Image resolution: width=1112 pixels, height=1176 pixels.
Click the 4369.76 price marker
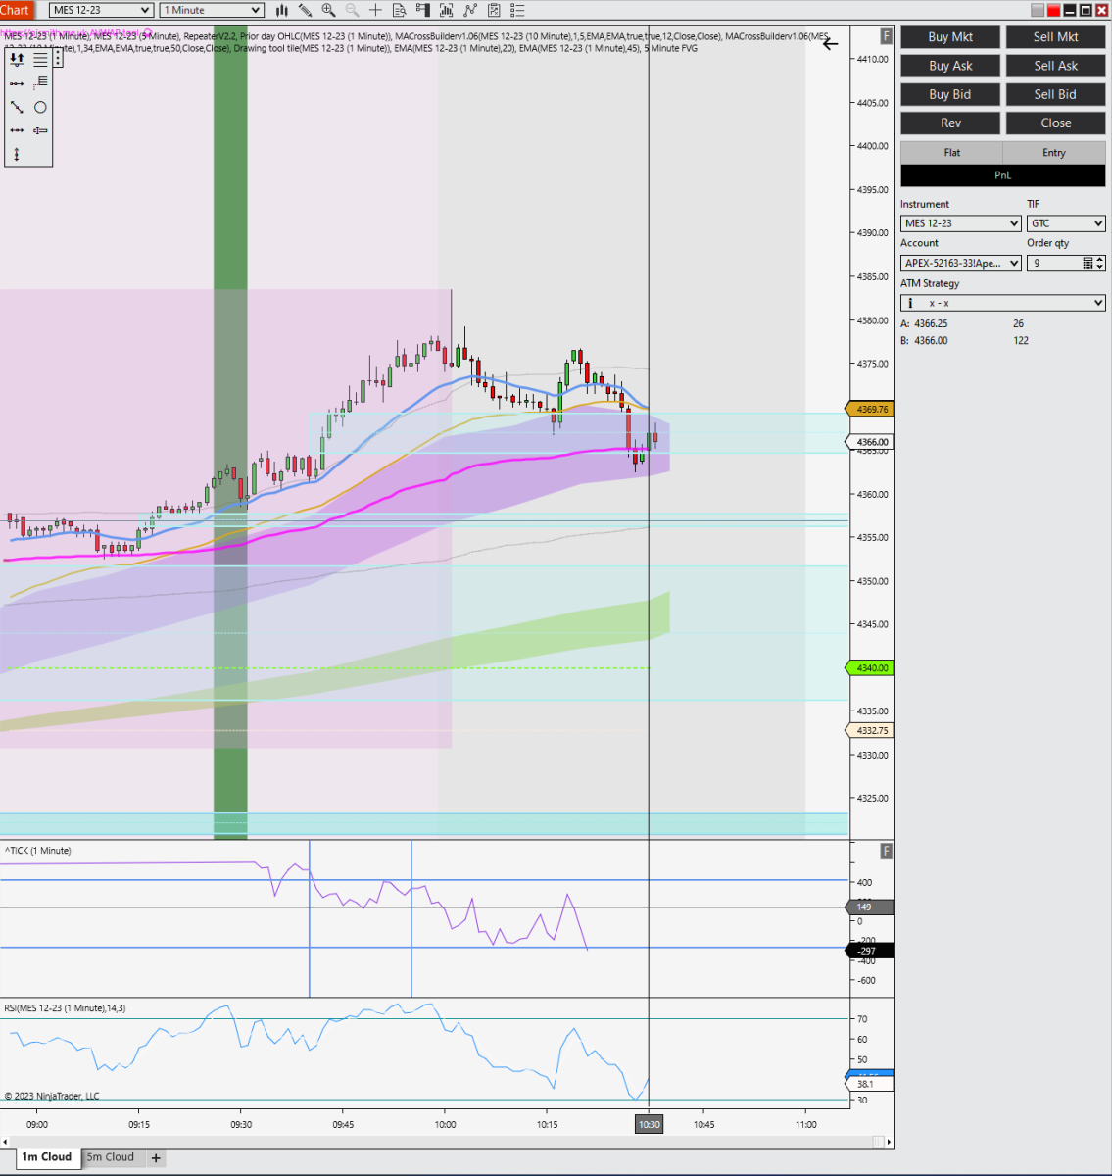[x=869, y=409]
